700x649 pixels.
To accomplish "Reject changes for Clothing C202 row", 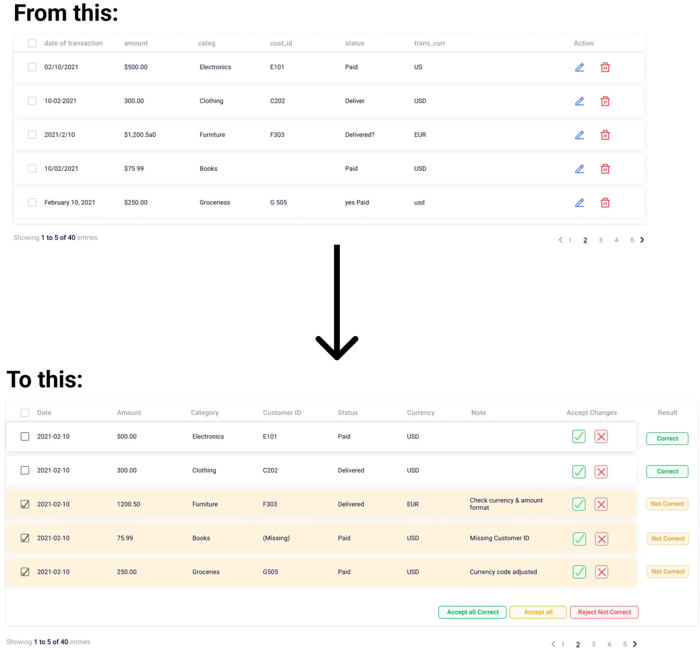I will [x=601, y=472].
